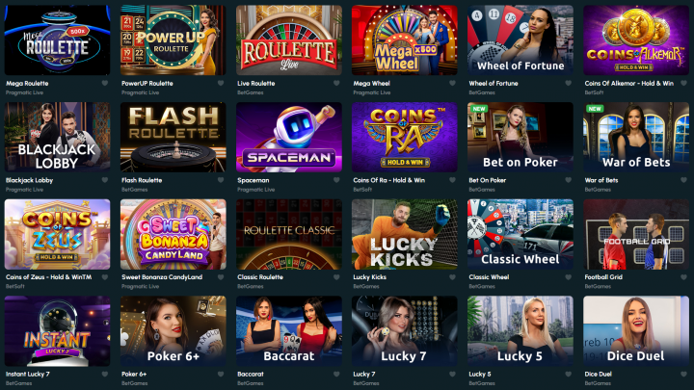Favorite the Spaceman game heart icon
Screen dimensions: 694x390
pyautogui.click(x=336, y=180)
